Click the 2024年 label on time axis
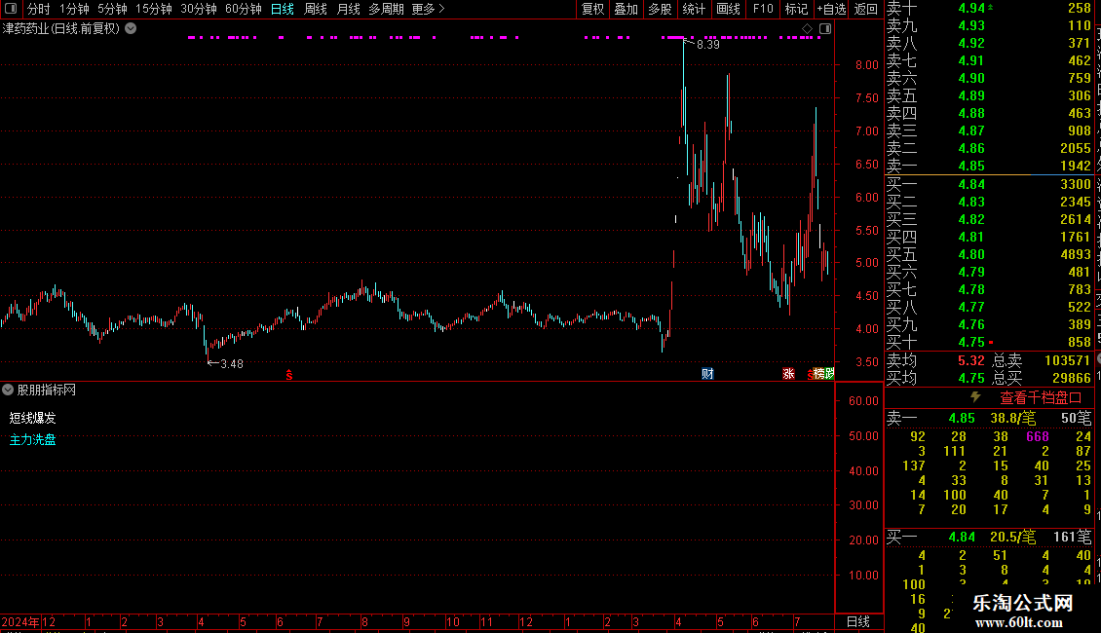The width and height of the screenshot is (1101, 633). point(20,621)
